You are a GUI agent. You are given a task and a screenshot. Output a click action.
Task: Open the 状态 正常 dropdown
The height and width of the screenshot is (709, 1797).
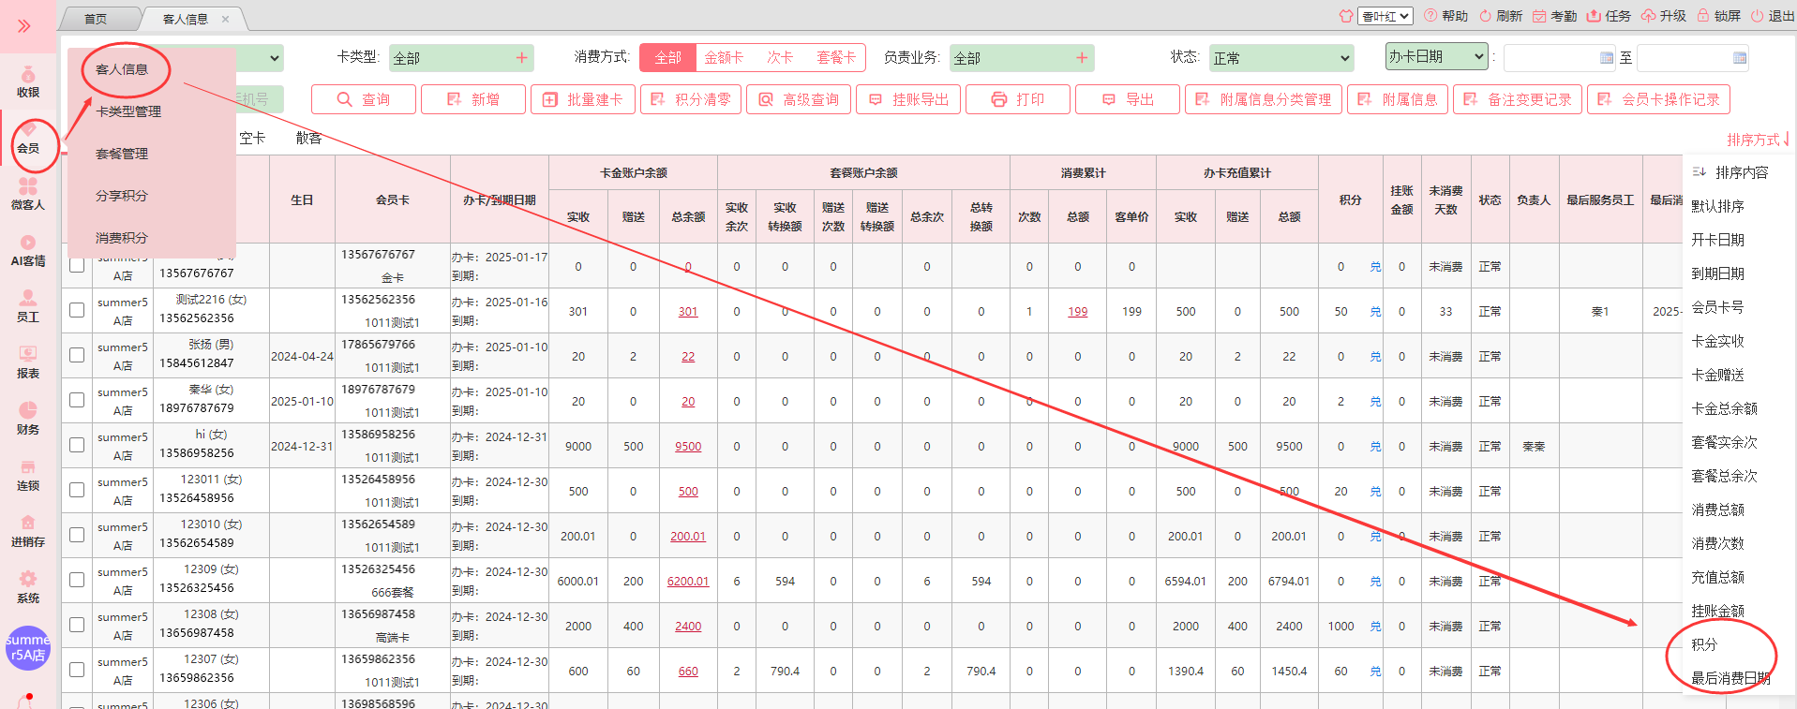[1280, 58]
